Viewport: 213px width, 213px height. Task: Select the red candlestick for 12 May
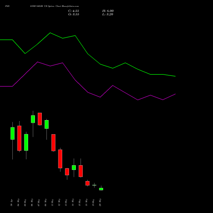point(60,159)
